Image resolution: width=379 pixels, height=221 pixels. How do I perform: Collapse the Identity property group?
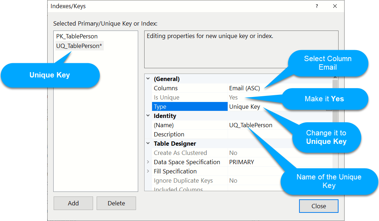[x=148, y=116]
